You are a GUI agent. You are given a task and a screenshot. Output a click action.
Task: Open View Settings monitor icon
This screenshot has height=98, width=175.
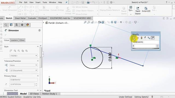click(135, 22)
